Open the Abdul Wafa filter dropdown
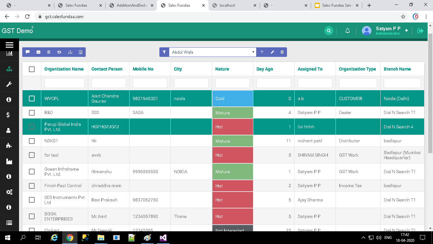Screen dimensions: 433x244 click(212, 52)
